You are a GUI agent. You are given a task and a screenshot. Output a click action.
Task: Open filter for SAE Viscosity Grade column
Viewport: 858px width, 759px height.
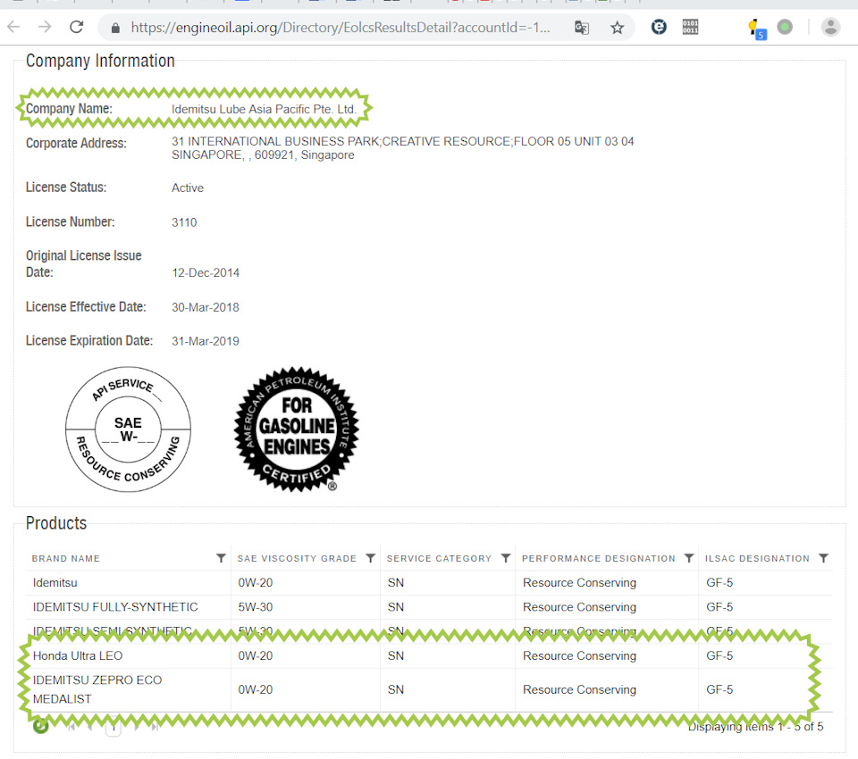[x=370, y=558]
